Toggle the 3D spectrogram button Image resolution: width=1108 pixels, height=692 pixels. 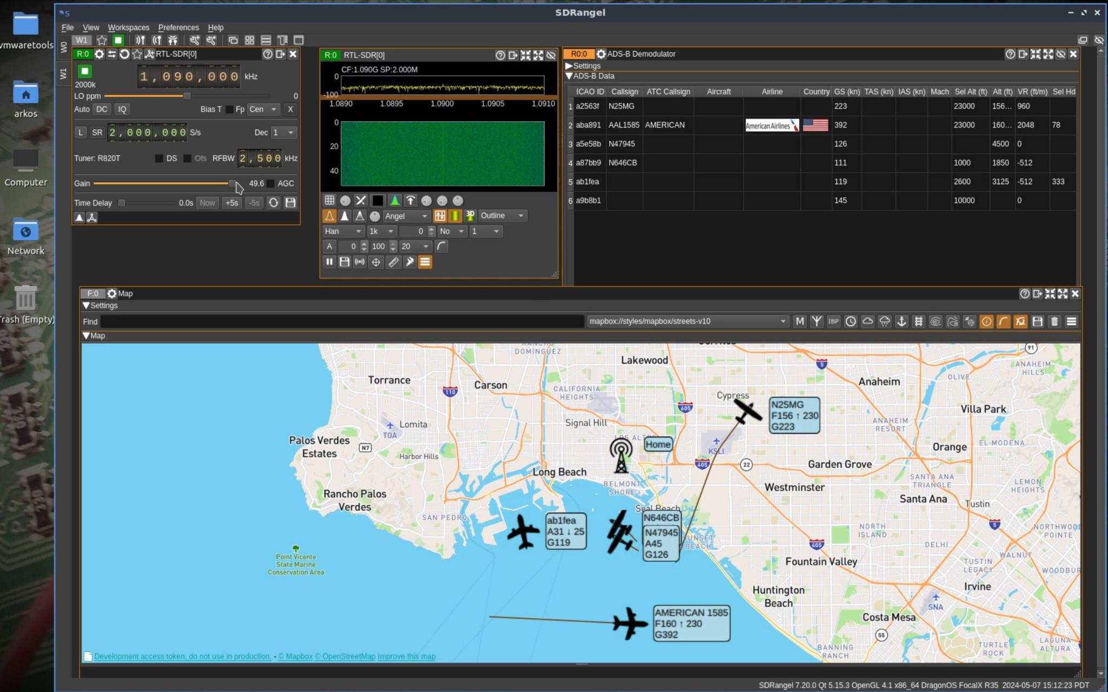pos(470,216)
